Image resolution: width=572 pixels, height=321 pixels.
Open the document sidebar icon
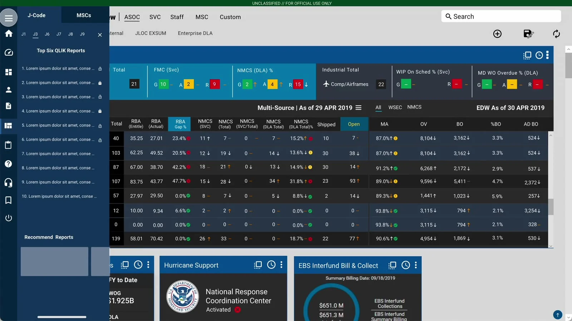[x=9, y=106]
